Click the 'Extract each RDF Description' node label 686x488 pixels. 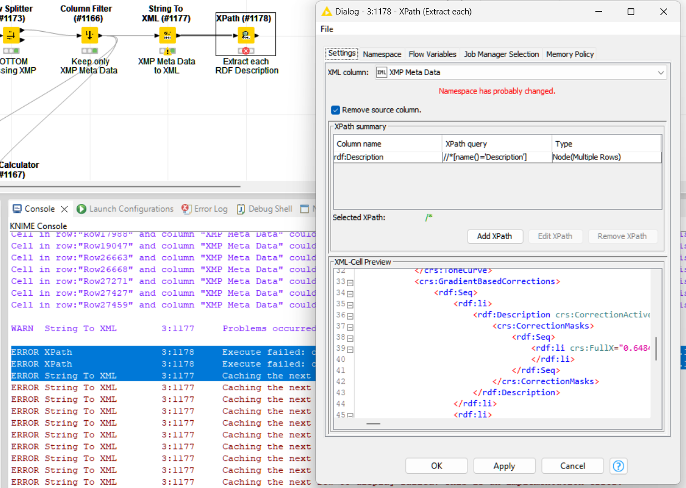pyautogui.click(x=247, y=66)
